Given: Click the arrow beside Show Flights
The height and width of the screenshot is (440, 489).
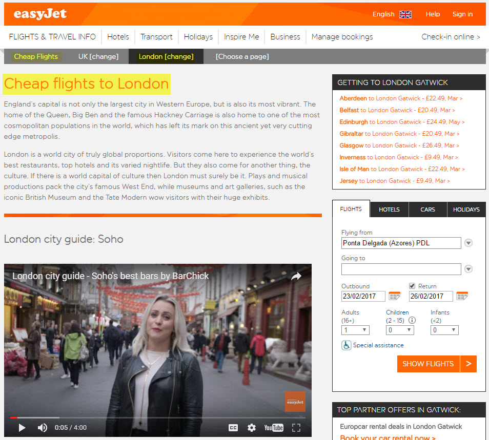Looking at the screenshot, I should tap(468, 364).
